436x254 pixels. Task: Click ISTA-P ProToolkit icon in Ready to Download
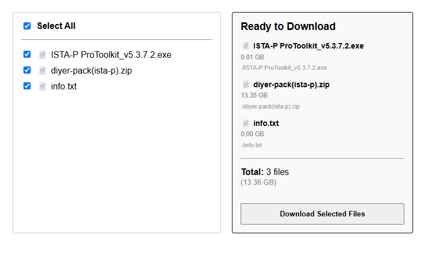(x=246, y=46)
